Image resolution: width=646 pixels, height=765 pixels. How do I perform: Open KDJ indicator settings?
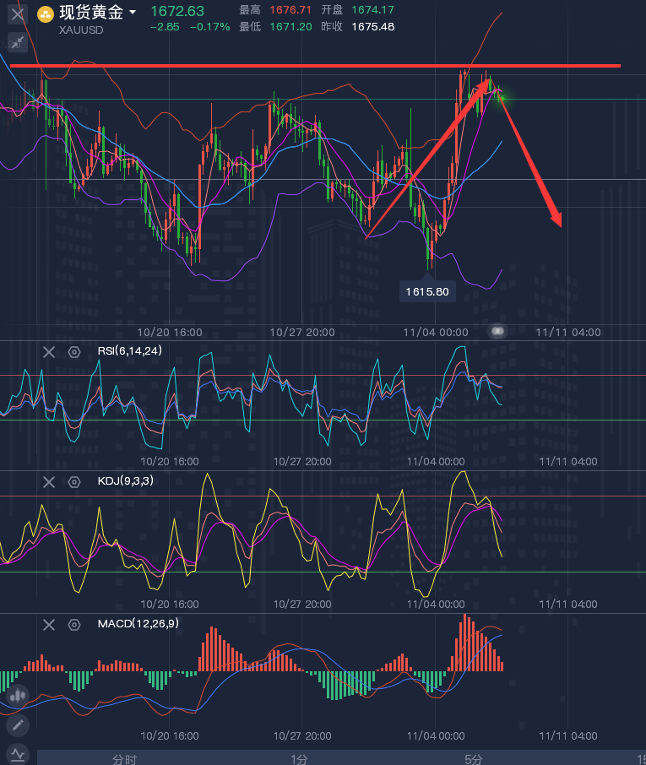pyautogui.click(x=74, y=482)
